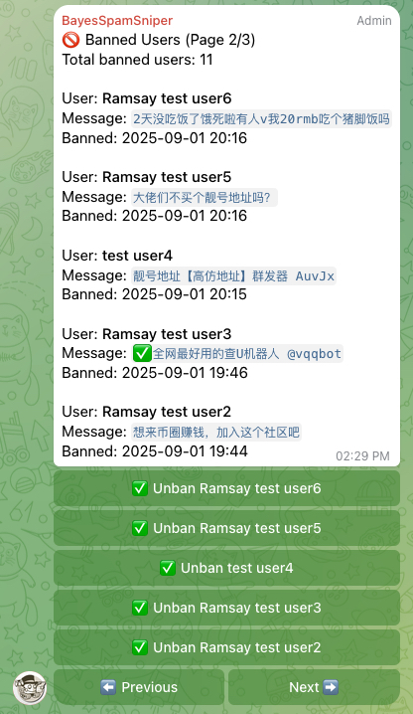This screenshot has width=413, height=714.
Task: Copy the user6 message code snippet about 20rmb
Action: tap(261, 119)
